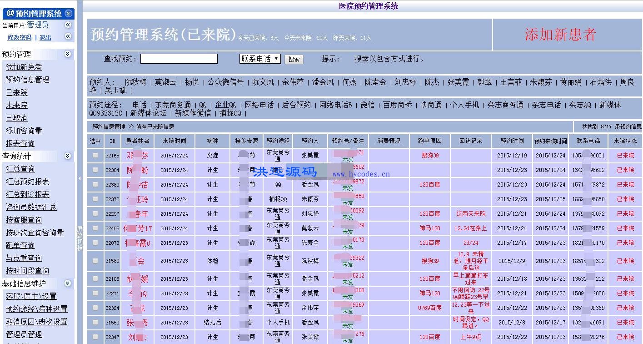Image resolution: width=643 pixels, height=344 pixels.
Task: Filter by 预约途径 百度商桥
Action: tap(397, 105)
